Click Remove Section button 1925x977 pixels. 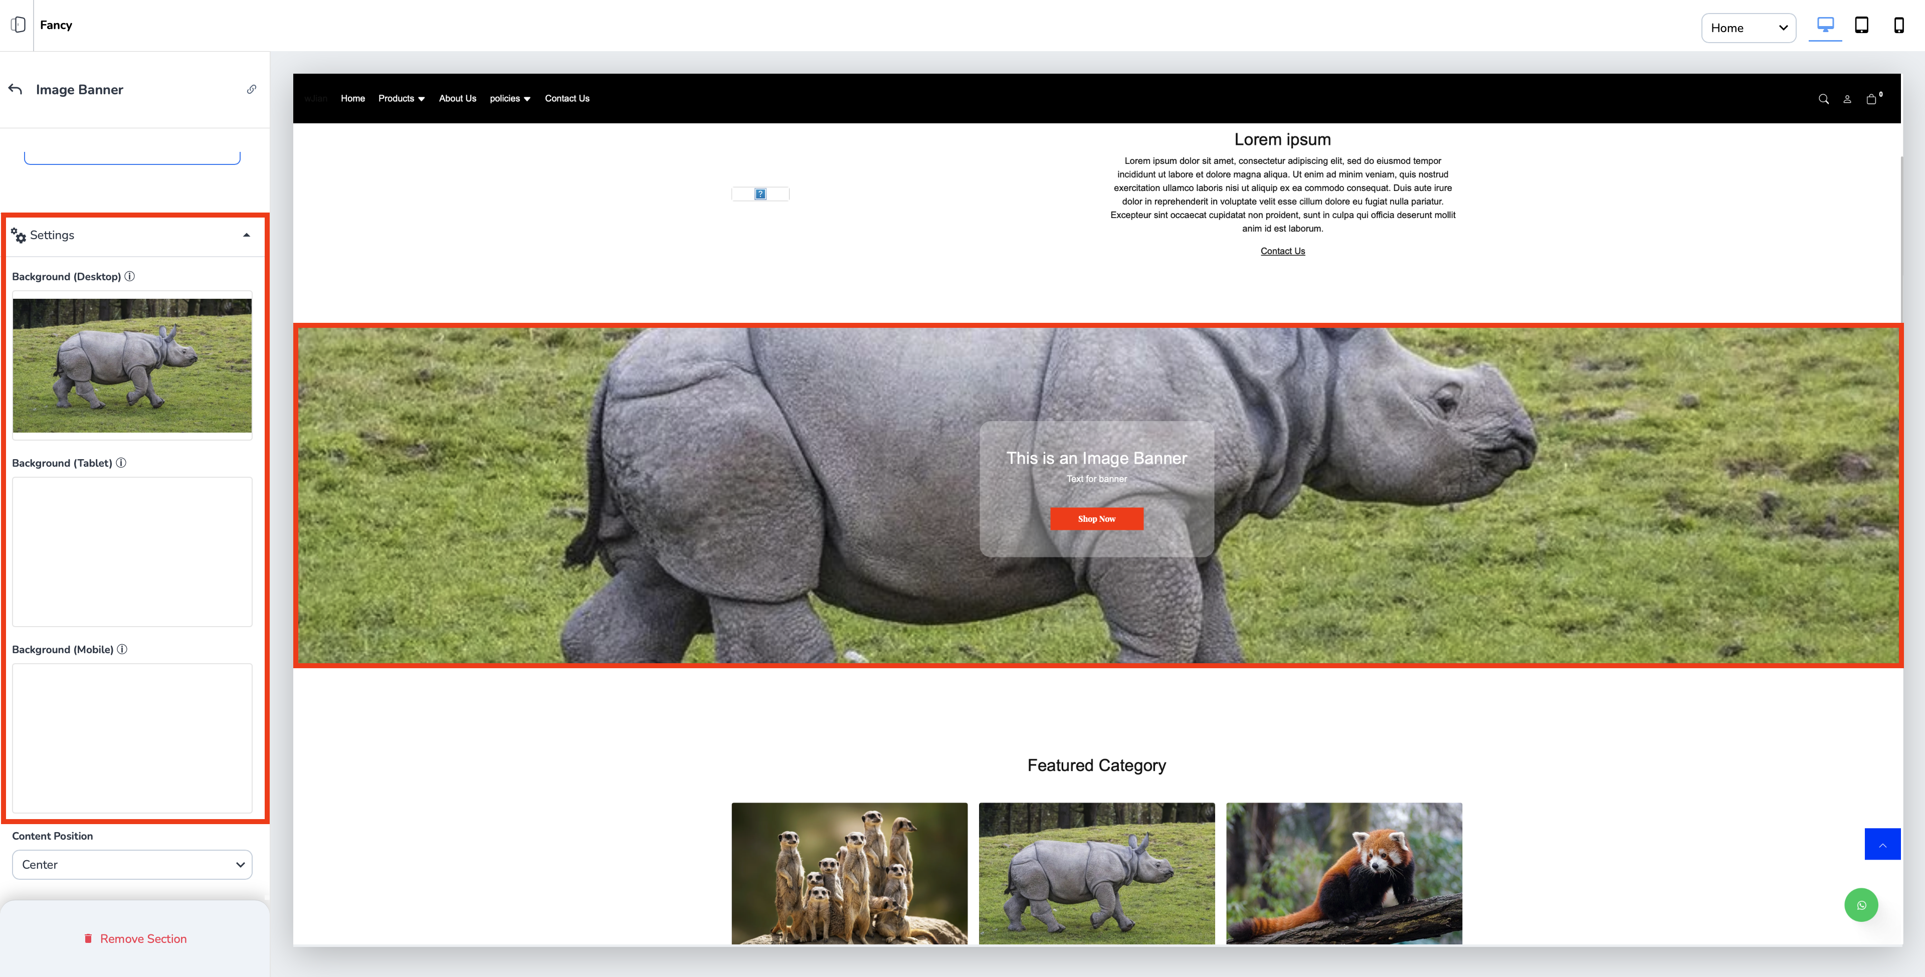point(135,939)
